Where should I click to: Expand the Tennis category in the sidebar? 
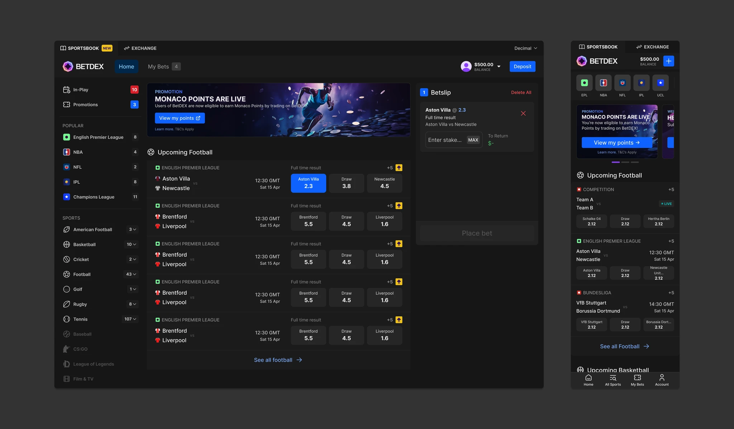pos(134,319)
